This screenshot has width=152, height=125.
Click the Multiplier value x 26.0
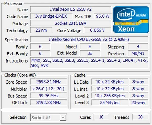tap(48, 89)
